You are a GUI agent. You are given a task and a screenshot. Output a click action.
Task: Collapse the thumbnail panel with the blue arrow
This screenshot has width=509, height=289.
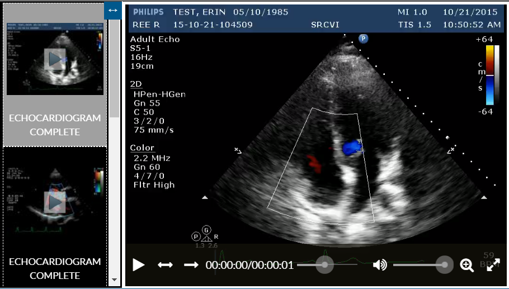pyautogui.click(x=112, y=11)
